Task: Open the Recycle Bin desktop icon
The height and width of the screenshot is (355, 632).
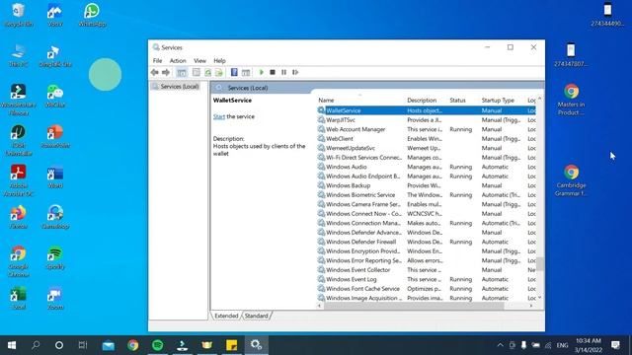Action: coord(18,16)
